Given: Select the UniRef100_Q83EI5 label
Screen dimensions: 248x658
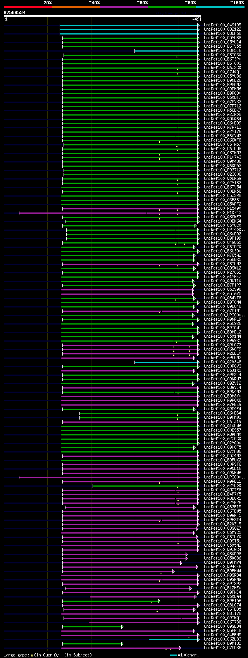Looking at the screenshot, I should (x=222, y=507).
